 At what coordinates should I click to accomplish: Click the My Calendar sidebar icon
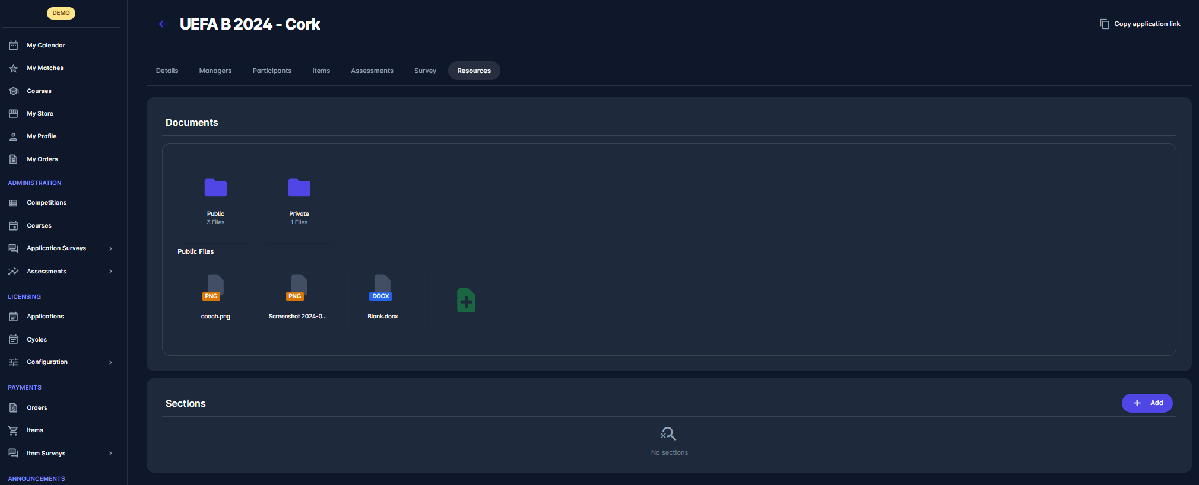14,46
